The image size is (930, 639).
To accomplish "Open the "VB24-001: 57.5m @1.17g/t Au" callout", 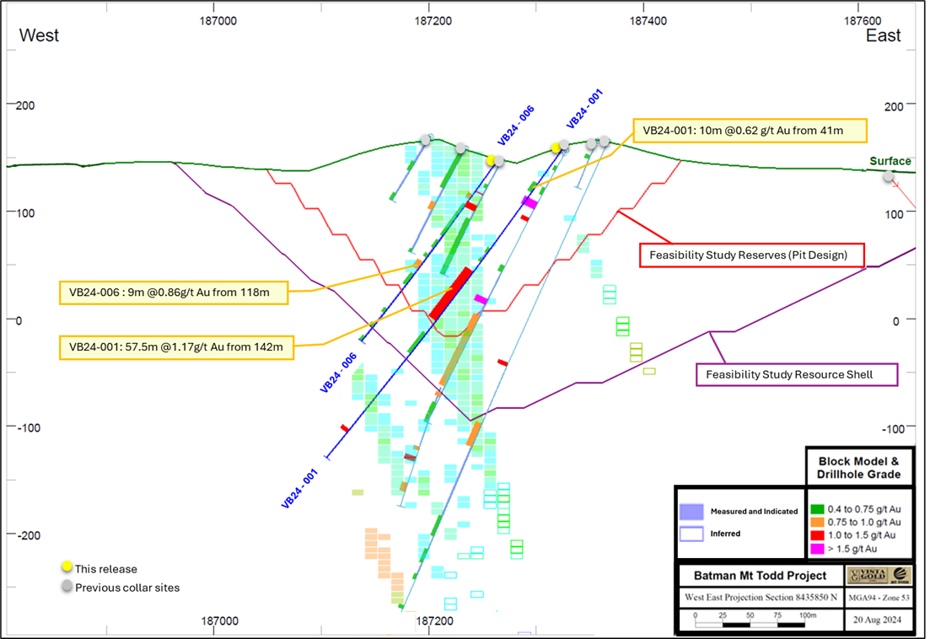I will (x=177, y=347).
